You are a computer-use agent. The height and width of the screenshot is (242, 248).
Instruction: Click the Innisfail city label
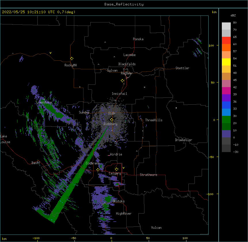(119, 94)
